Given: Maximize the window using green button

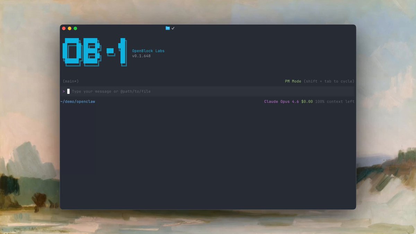Looking at the screenshot, I should coord(76,28).
